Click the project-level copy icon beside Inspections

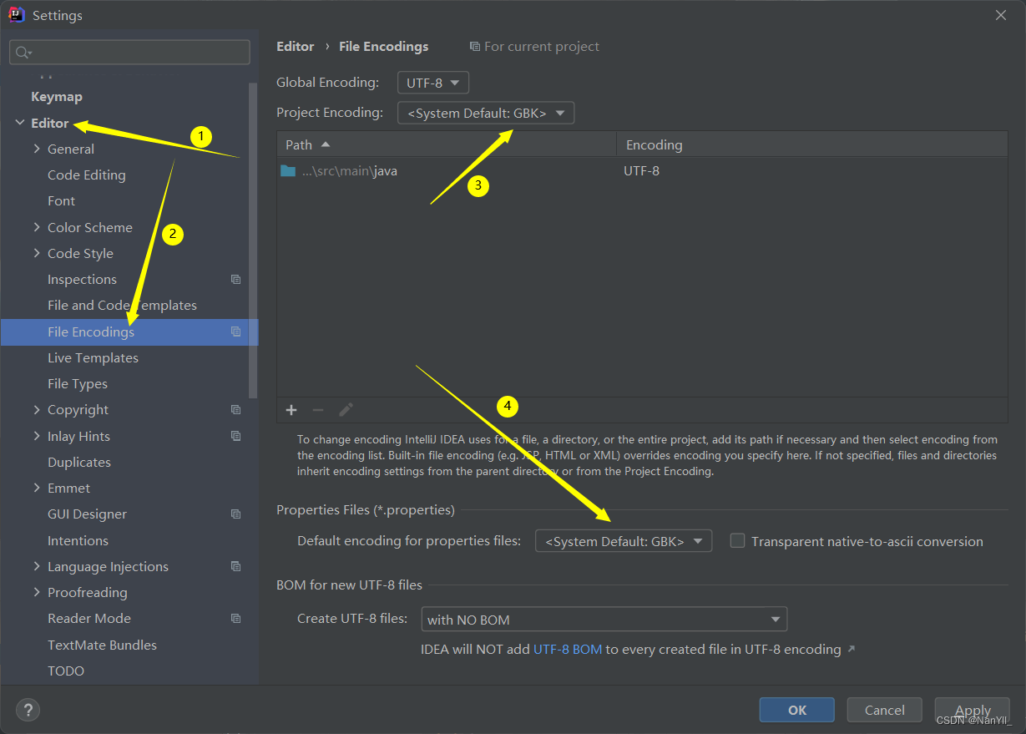[236, 279]
